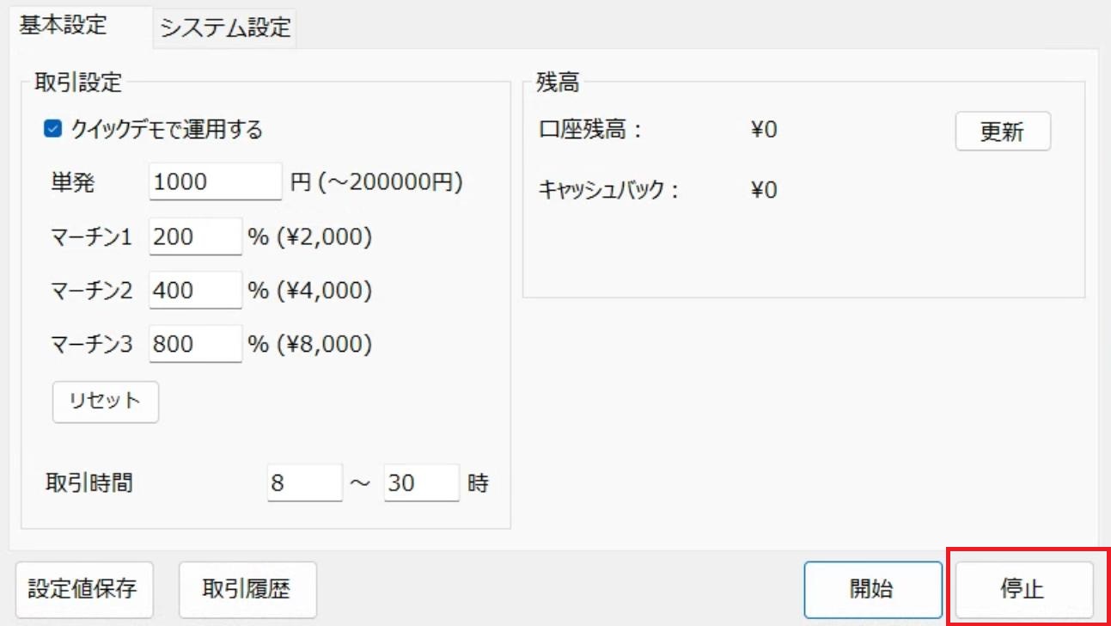
Task: Click the 取引時間 start hour field
Action: point(305,483)
